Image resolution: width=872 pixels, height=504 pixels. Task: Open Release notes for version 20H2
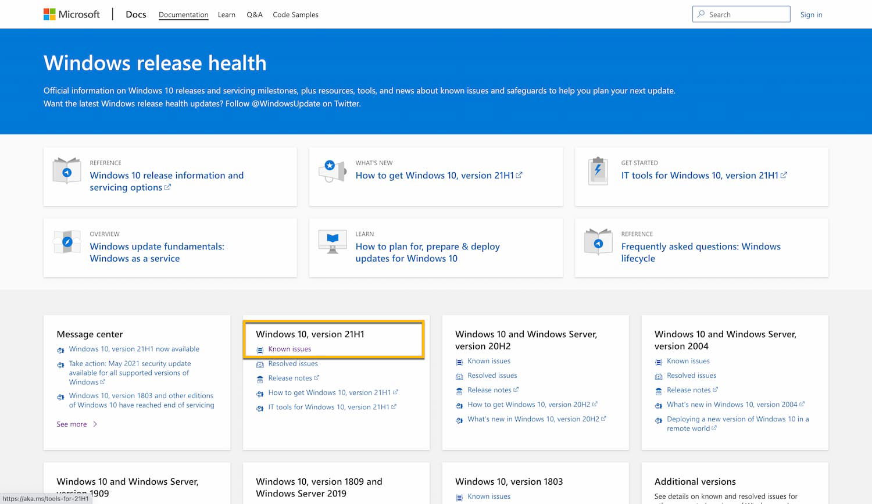(x=493, y=390)
